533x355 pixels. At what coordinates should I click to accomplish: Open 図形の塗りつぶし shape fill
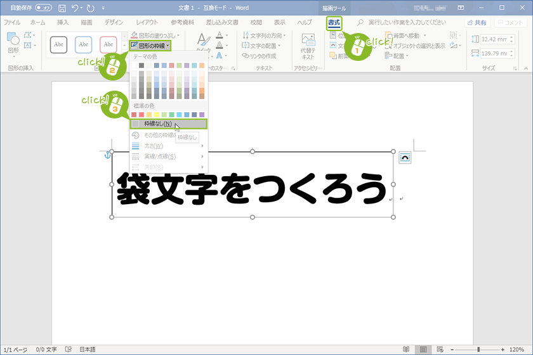coord(155,35)
